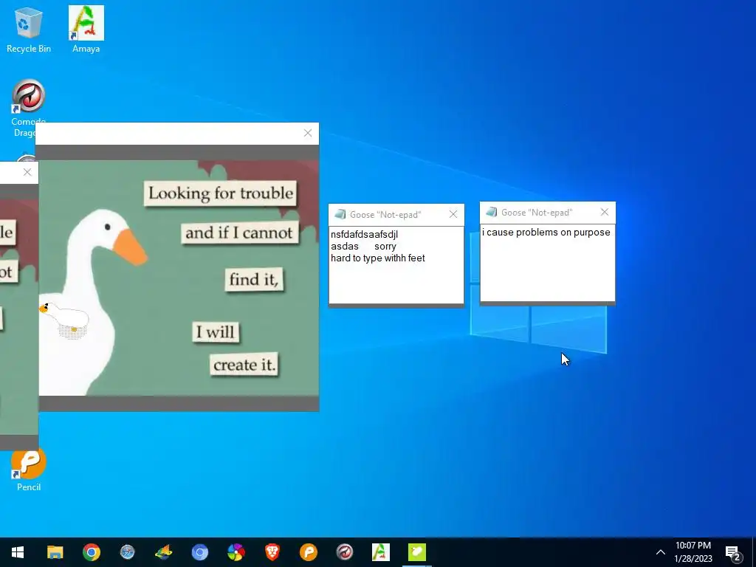Viewport: 756px width, 567px height.
Task: Show hidden system tray icons
Action: [661, 552]
